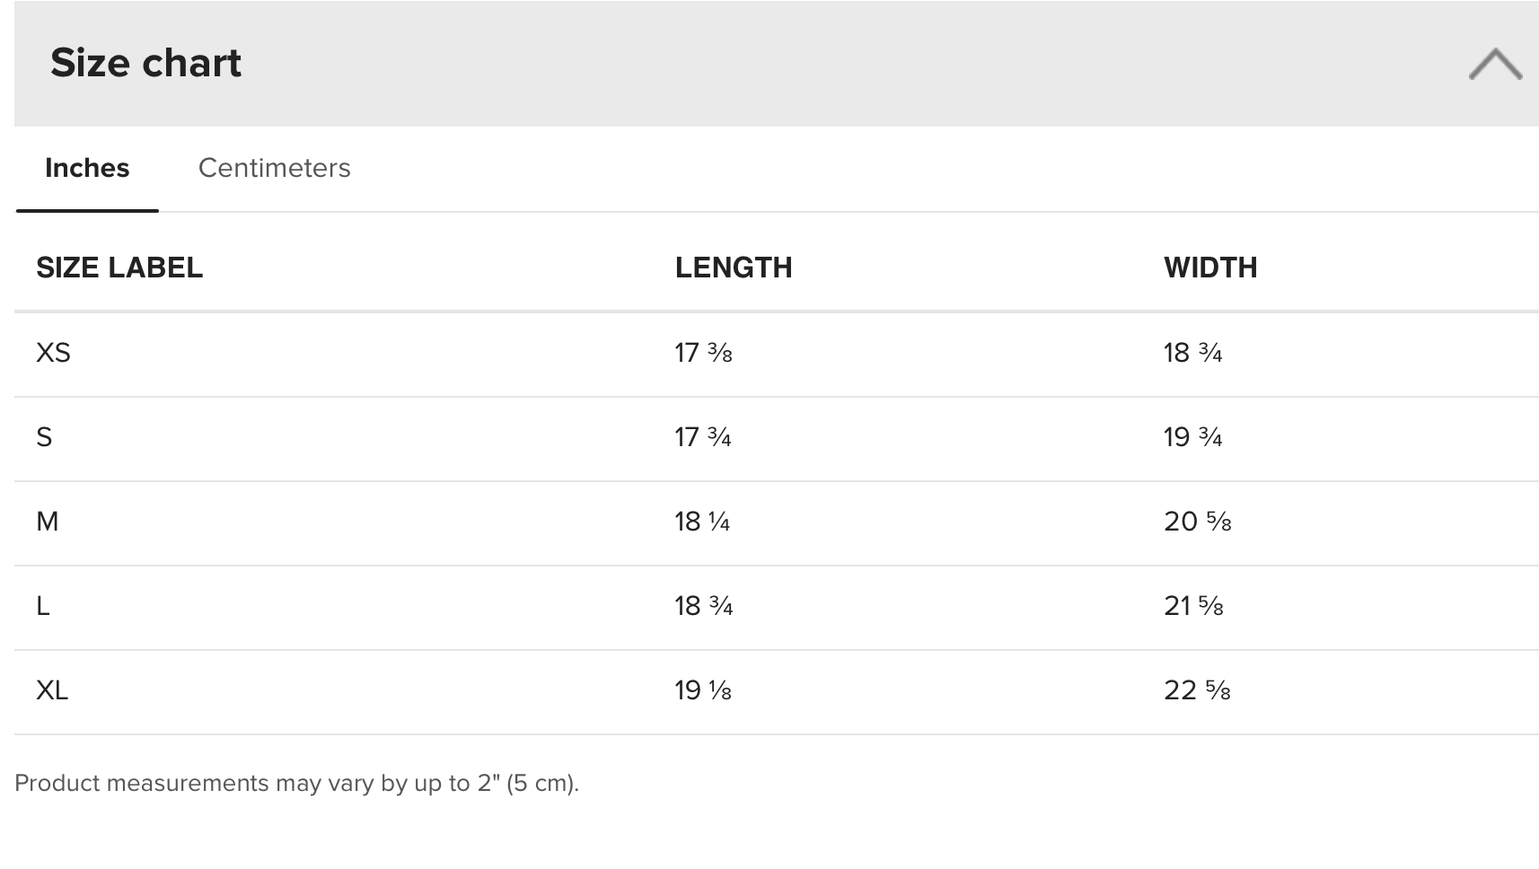Click the L width value 21 ⅝
This screenshot has height=869, width=1539.
tap(1194, 606)
